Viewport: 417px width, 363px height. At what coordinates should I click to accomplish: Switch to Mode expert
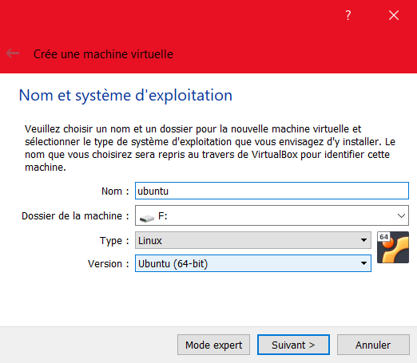coord(213,345)
